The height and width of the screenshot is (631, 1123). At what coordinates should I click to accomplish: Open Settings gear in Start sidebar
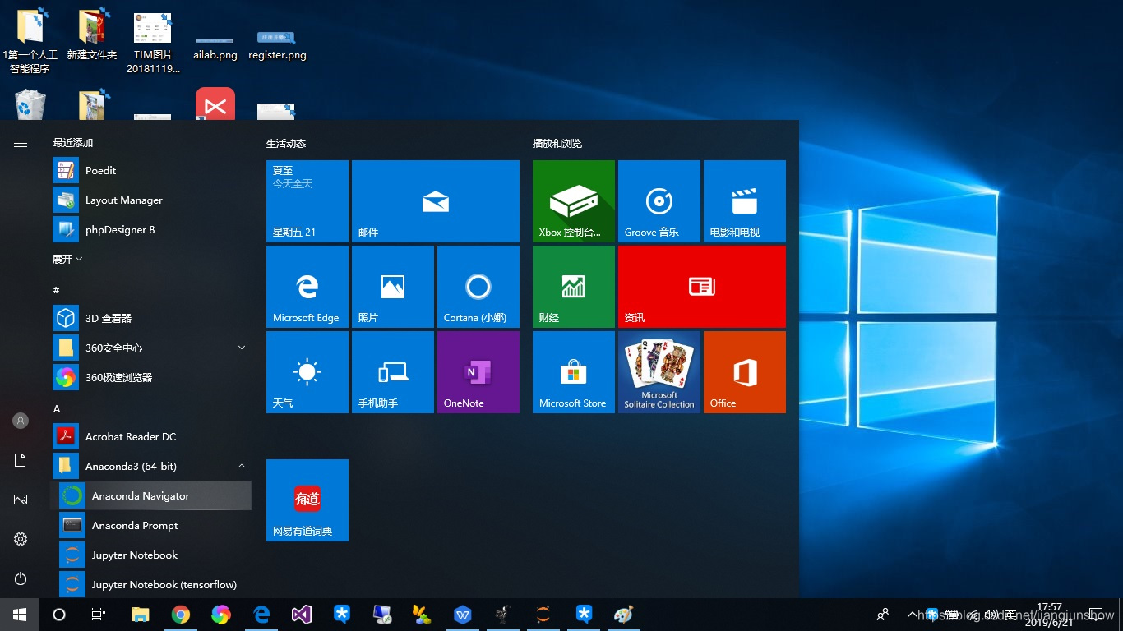21,539
